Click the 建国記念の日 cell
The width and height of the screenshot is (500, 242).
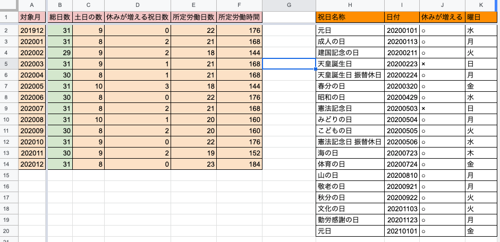point(350,53)
